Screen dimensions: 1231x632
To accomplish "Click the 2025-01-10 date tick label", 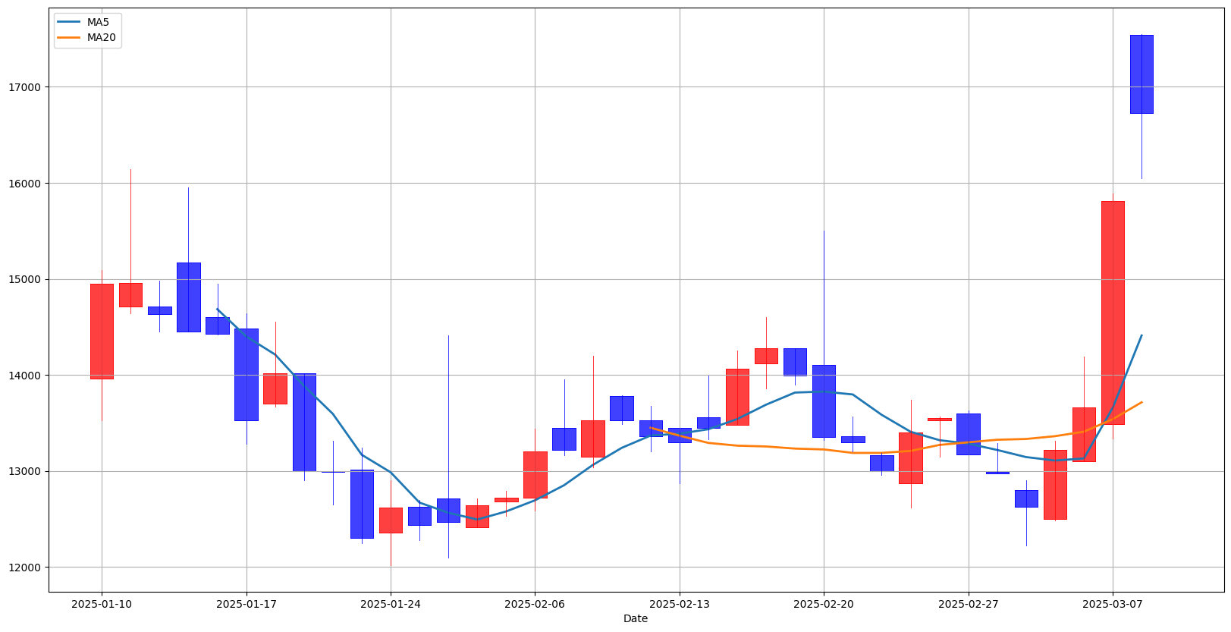I will coord(102,604).
